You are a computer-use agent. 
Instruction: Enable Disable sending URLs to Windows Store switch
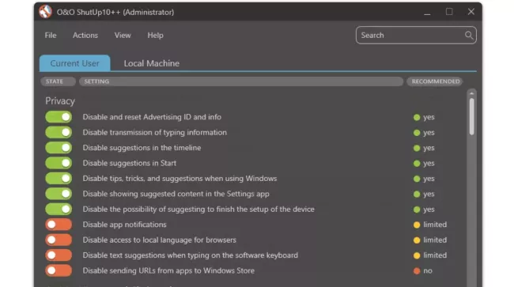(59, 270)
